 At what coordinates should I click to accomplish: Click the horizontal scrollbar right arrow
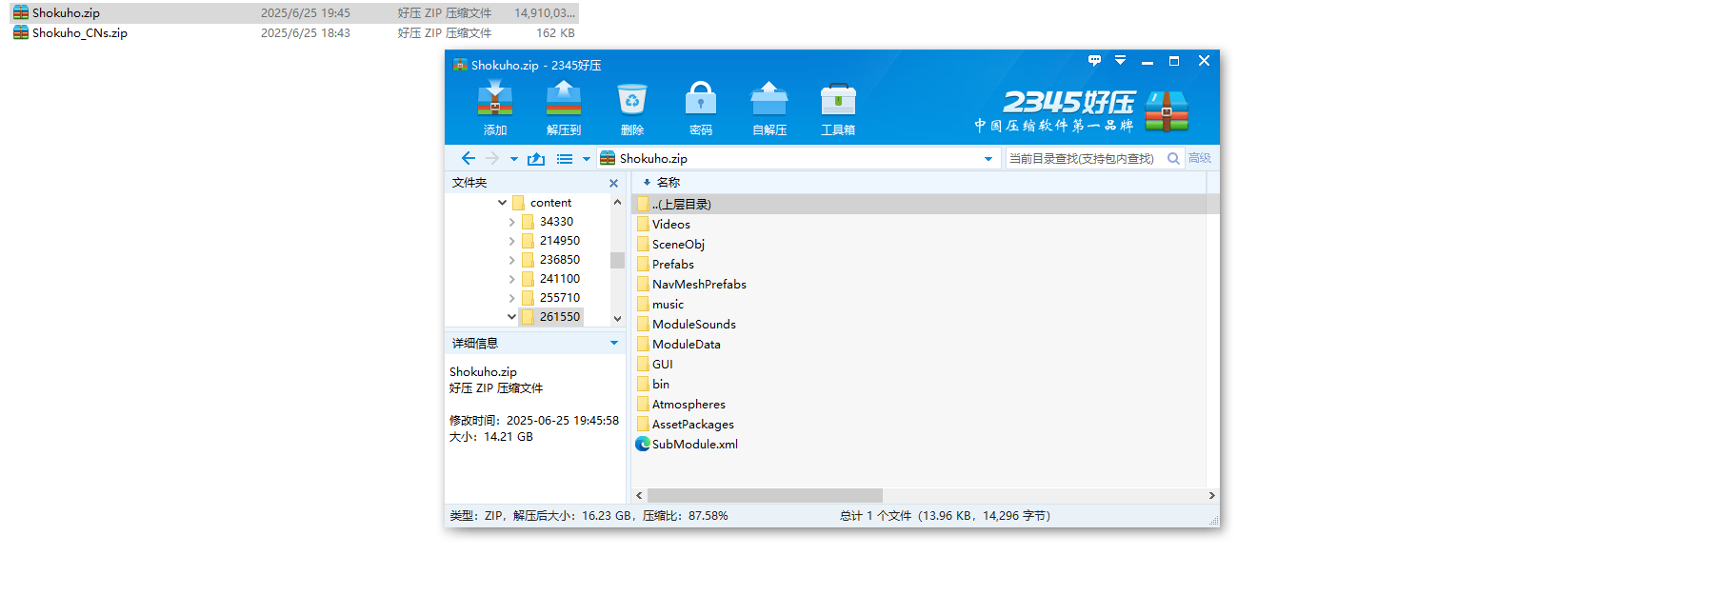point(1211,495)
